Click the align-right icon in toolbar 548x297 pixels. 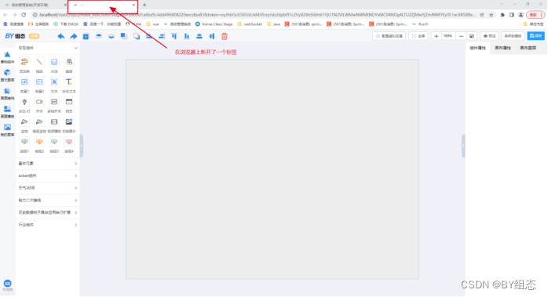(x=162, y=36)
